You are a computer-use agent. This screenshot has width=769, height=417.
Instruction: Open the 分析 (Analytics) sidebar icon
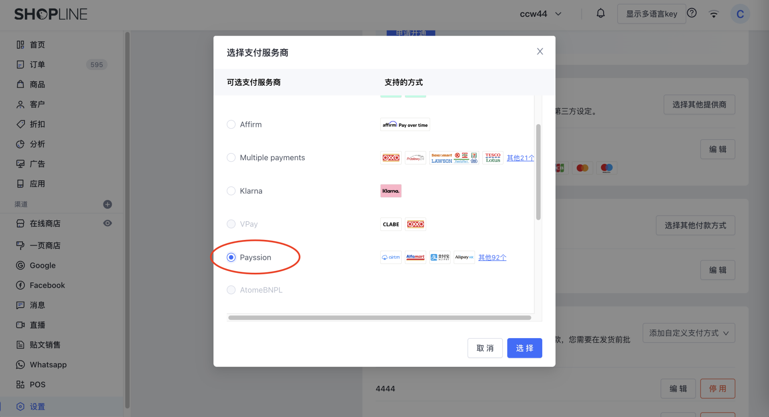coord(37,144)
